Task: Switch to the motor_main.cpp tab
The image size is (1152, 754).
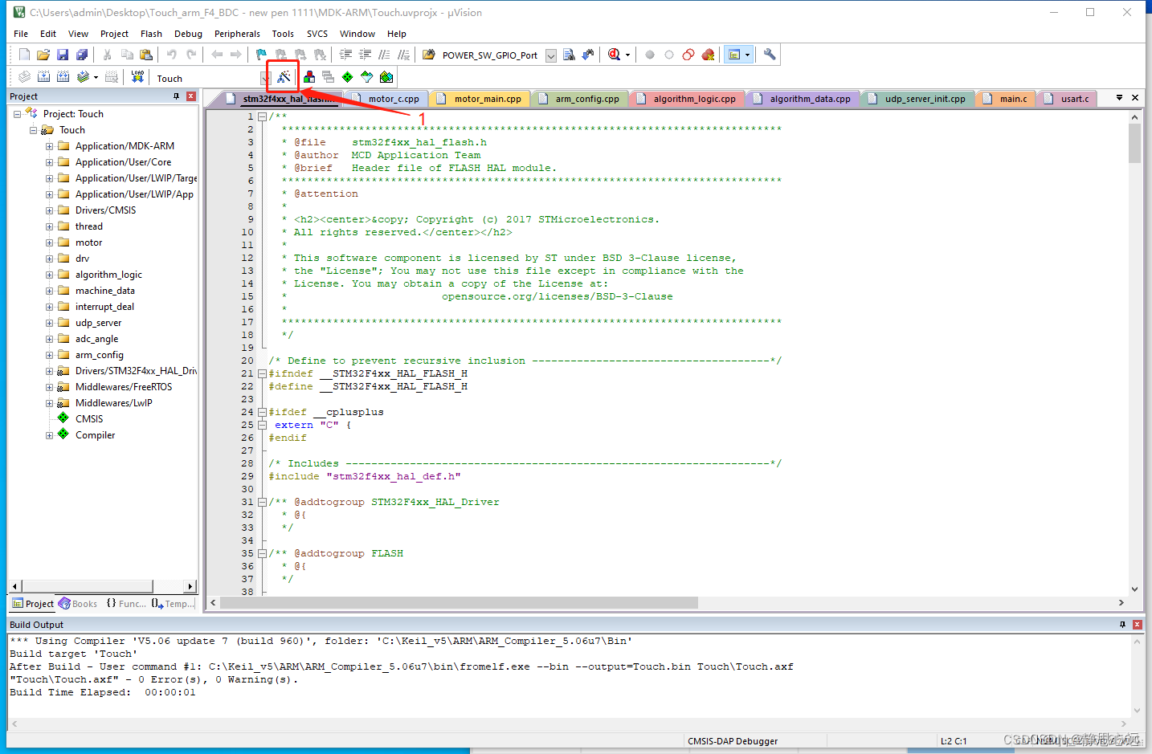Action: (x=480, y=99)
